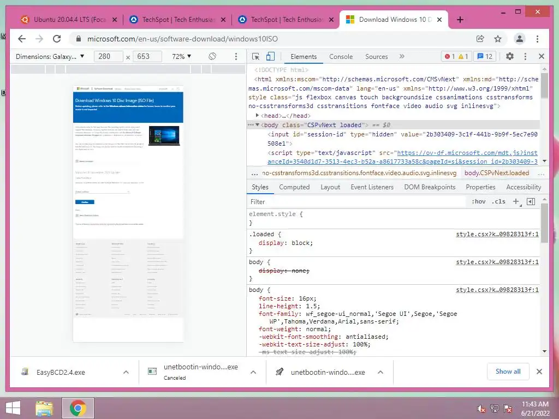Open the Sources panel tab
This screenshot has width=559, height=419.
(x=377, y=56)
